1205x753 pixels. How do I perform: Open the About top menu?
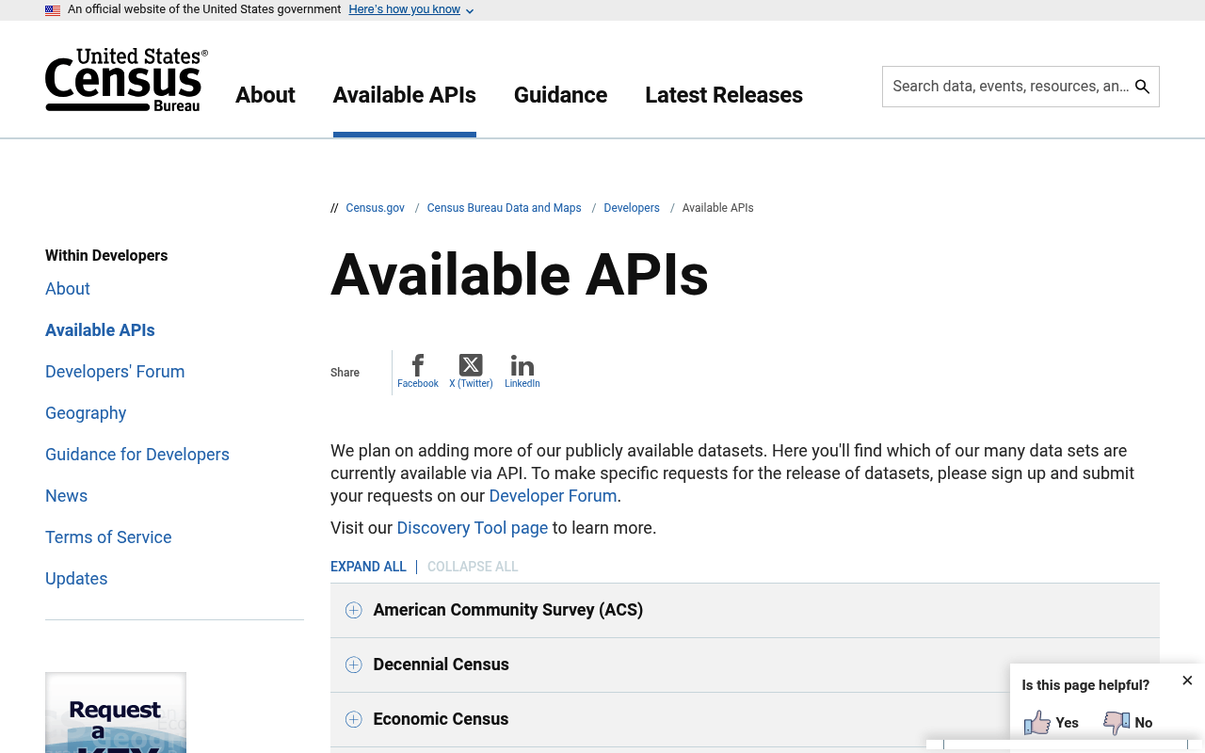(x=265, y=95)
